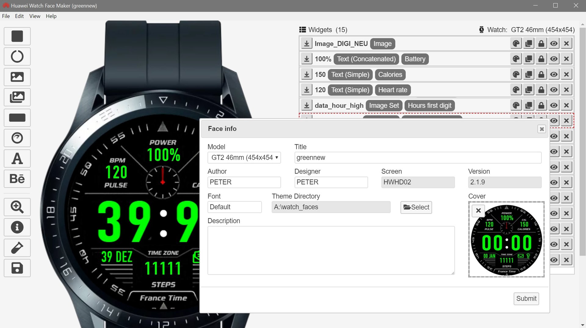Screen dimensions: 586x328
Task: Add a filled bar widget
Action: point(17,118)
